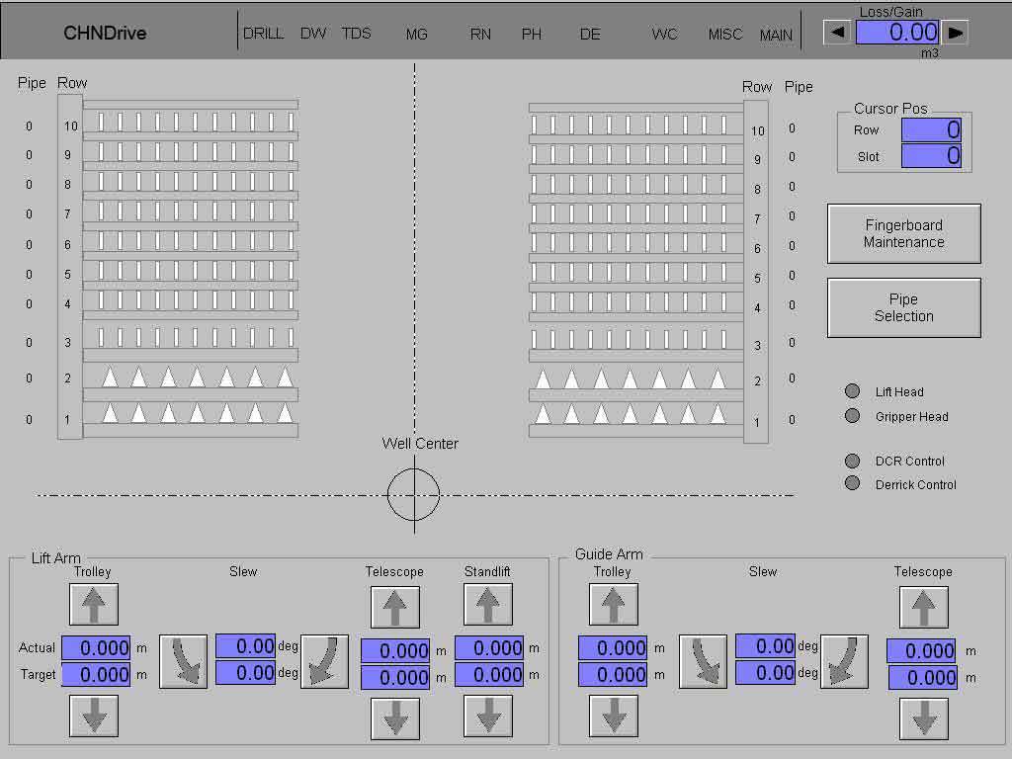
Task: Toggle the Lift Head indicator
Action: point(853,391)
